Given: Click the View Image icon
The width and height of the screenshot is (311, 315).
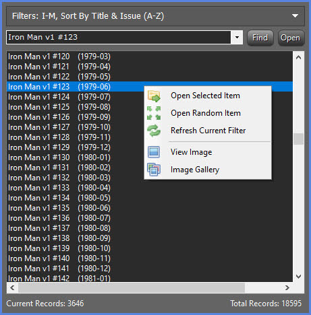Looking at the screenshot, I should tap(154, 152).
